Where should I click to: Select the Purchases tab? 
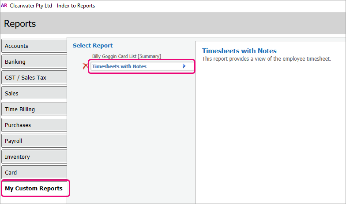34,125
